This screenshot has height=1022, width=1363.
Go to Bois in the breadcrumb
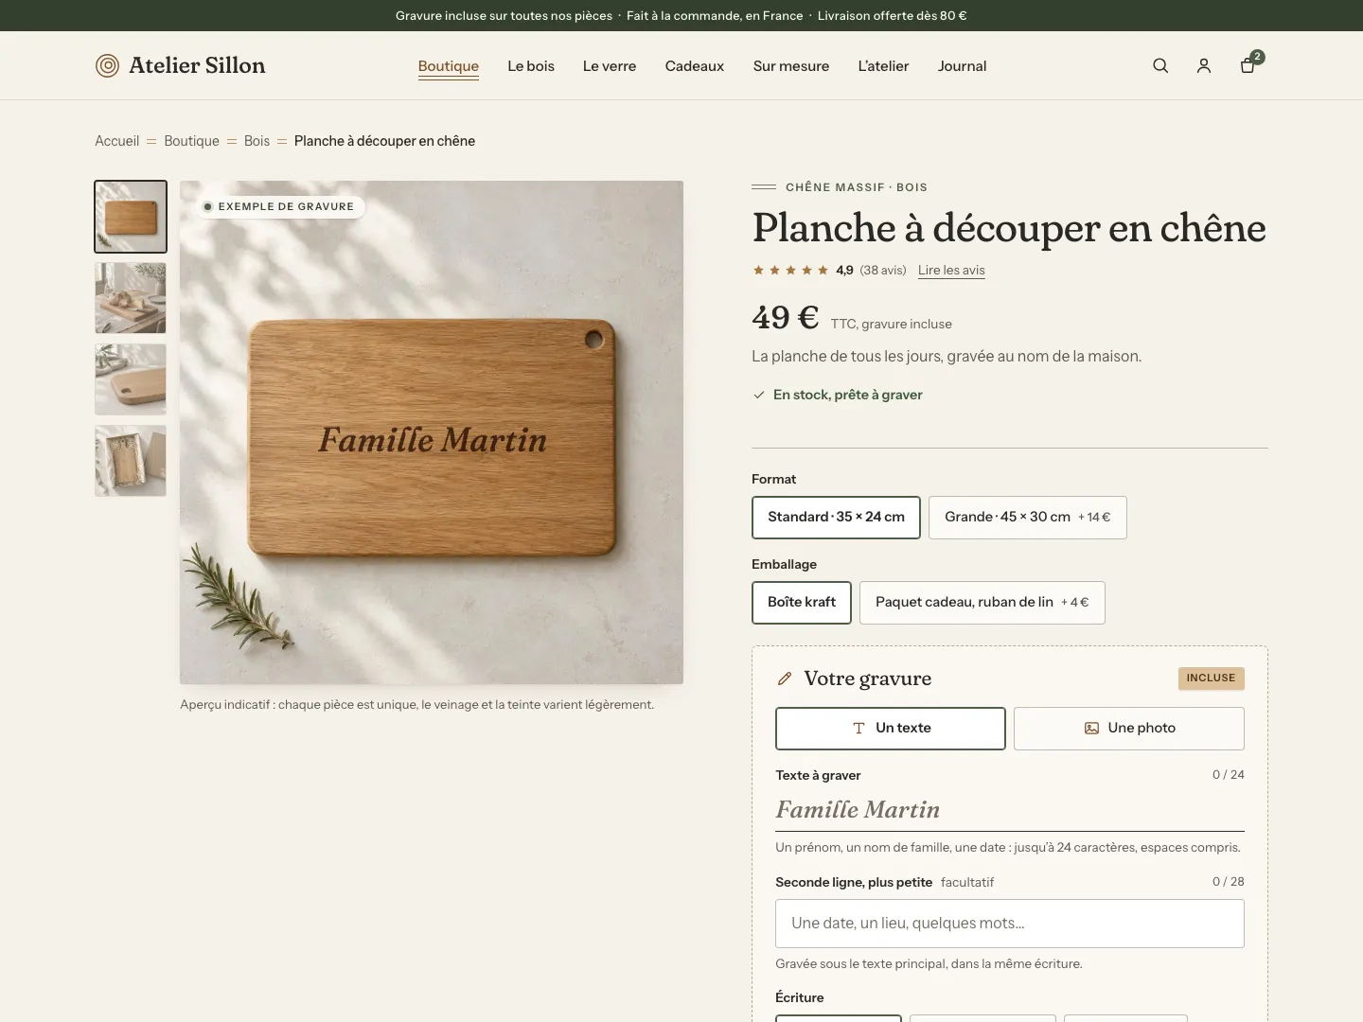point(257,141)
